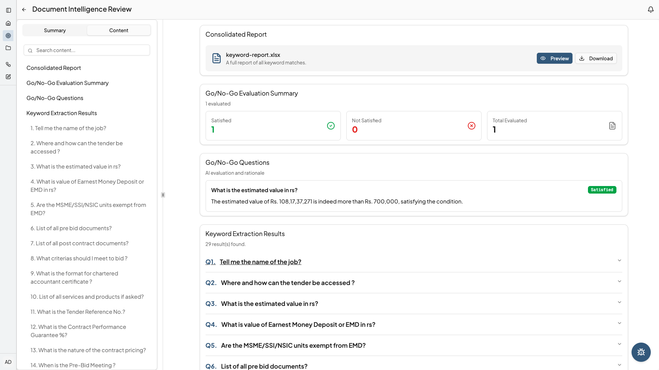659x370 pixels.
Task: Toggle the sidebar panel icon
Action: 9,10
